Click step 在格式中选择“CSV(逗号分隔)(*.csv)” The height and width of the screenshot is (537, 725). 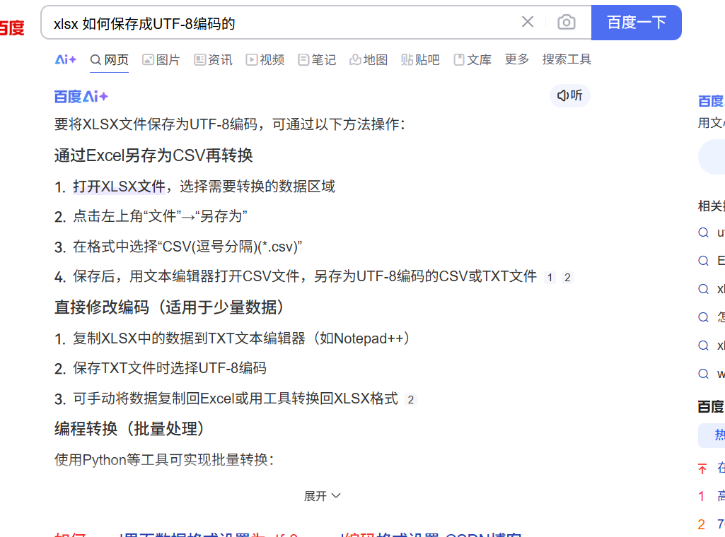point(187,247)
